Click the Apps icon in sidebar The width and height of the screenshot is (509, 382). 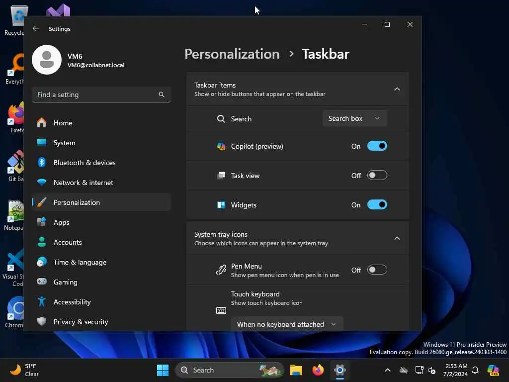(x=42, y=222)
